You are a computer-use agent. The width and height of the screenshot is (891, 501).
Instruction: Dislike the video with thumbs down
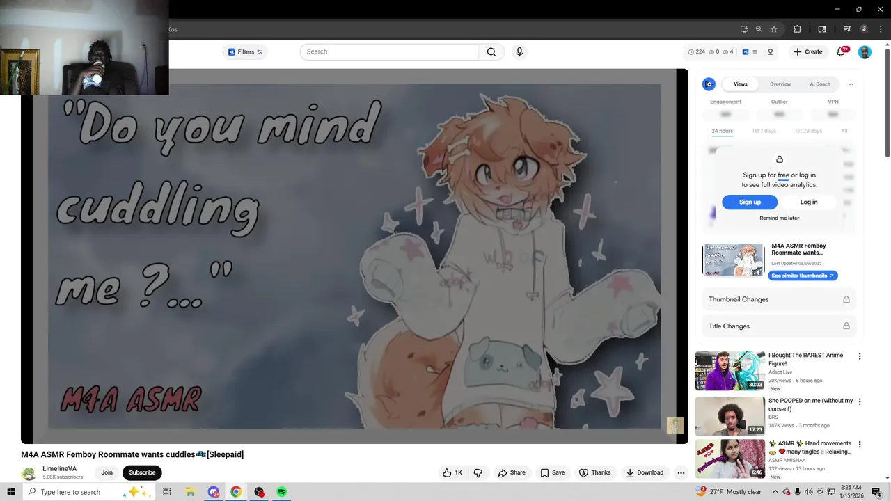pos(478,472)
